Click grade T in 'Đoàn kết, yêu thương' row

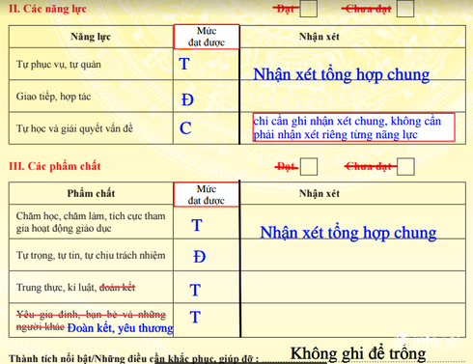coord(195,317)
